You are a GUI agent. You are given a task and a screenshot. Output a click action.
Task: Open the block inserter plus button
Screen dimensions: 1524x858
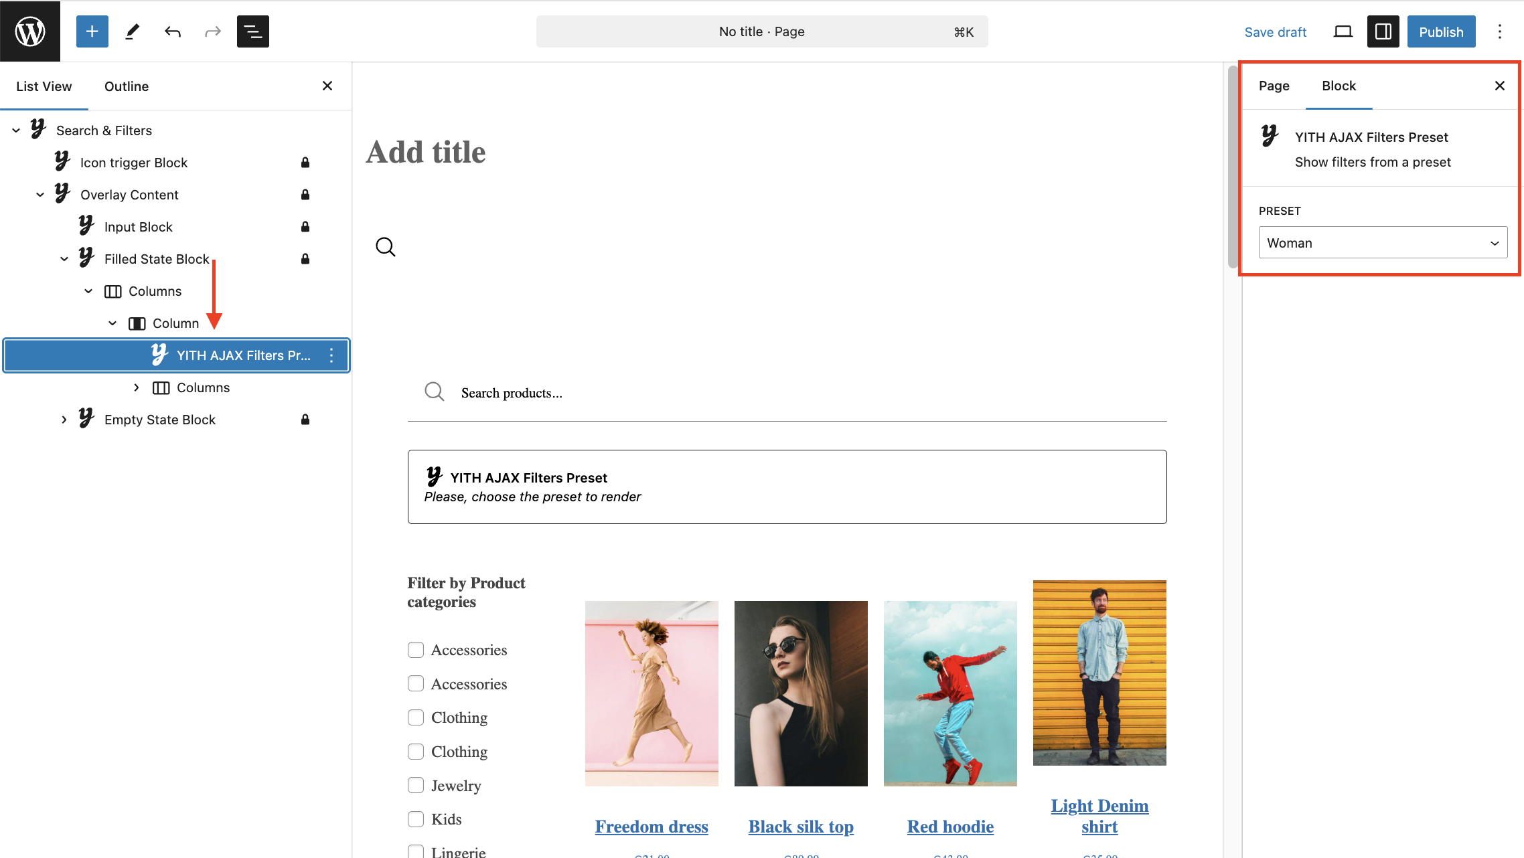(x=92, y=31)
